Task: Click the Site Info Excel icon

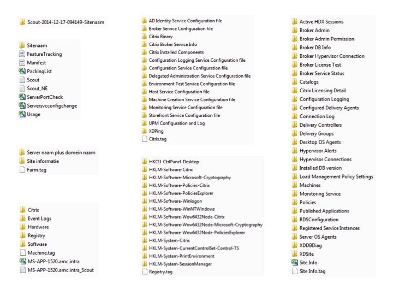Action: click(x=295, y=262)
